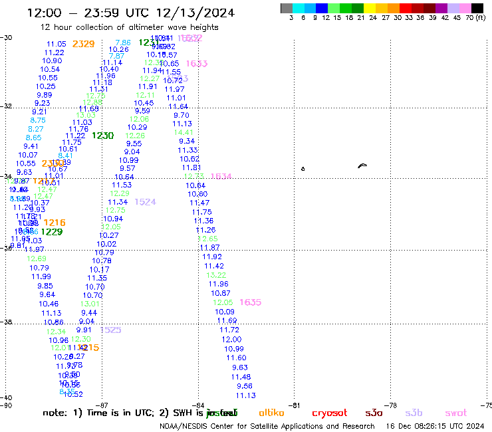
Task: Click the wave height value '12.00'
Action: click(231, 340)
